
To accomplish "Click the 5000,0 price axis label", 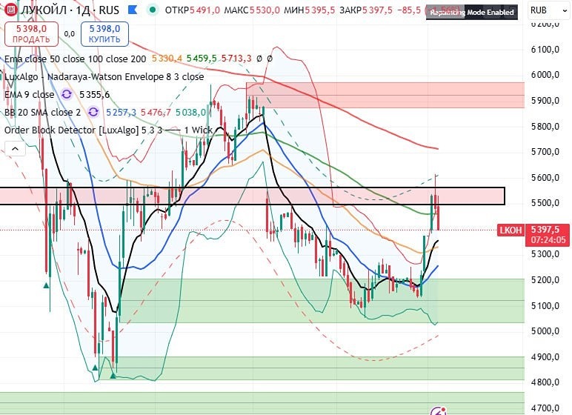I will click(x=545, y=331).
